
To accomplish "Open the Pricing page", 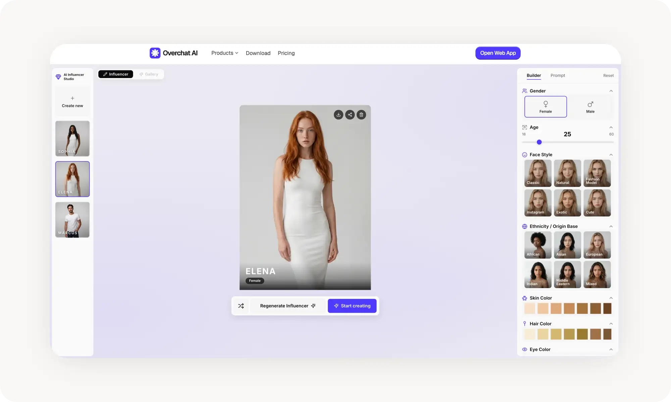I will click(286, 53).
